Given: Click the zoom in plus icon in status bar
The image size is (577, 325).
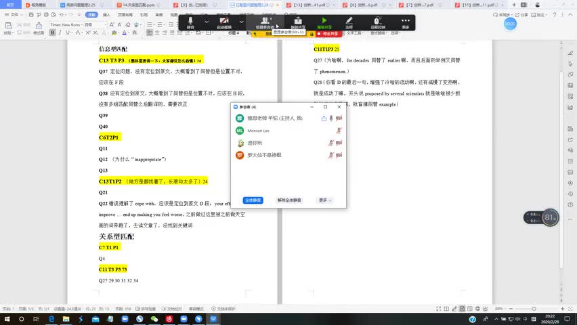Looking at the screenshot, I should pyautogui.click(x=562, y=309).
